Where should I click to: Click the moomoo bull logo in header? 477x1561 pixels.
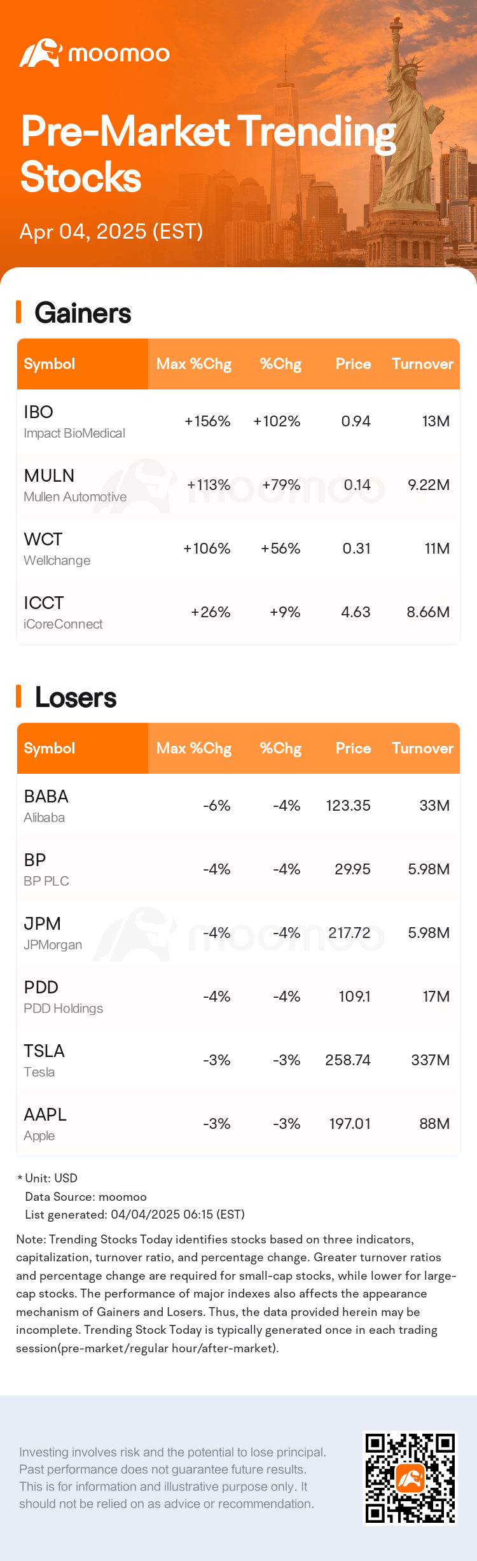pyautogui.click(x=40, y=53)
